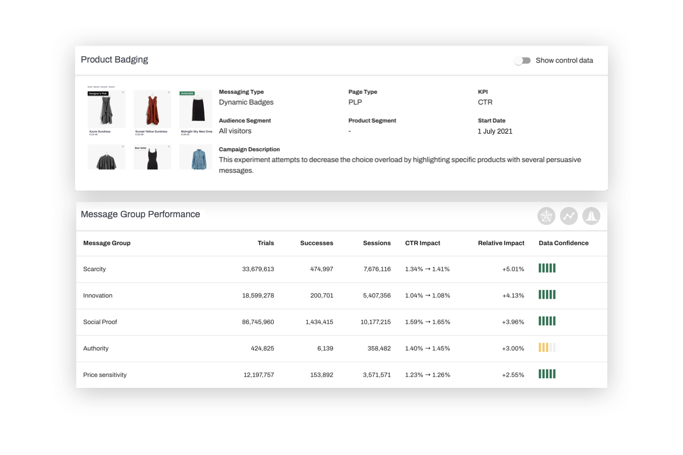Open the line chart view
Viewport: 683px width, 455px height.
(569, 216)
